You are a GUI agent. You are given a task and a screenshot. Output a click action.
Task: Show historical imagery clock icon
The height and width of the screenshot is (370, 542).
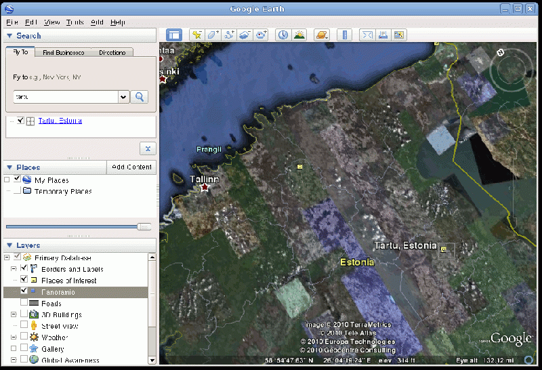283,35
